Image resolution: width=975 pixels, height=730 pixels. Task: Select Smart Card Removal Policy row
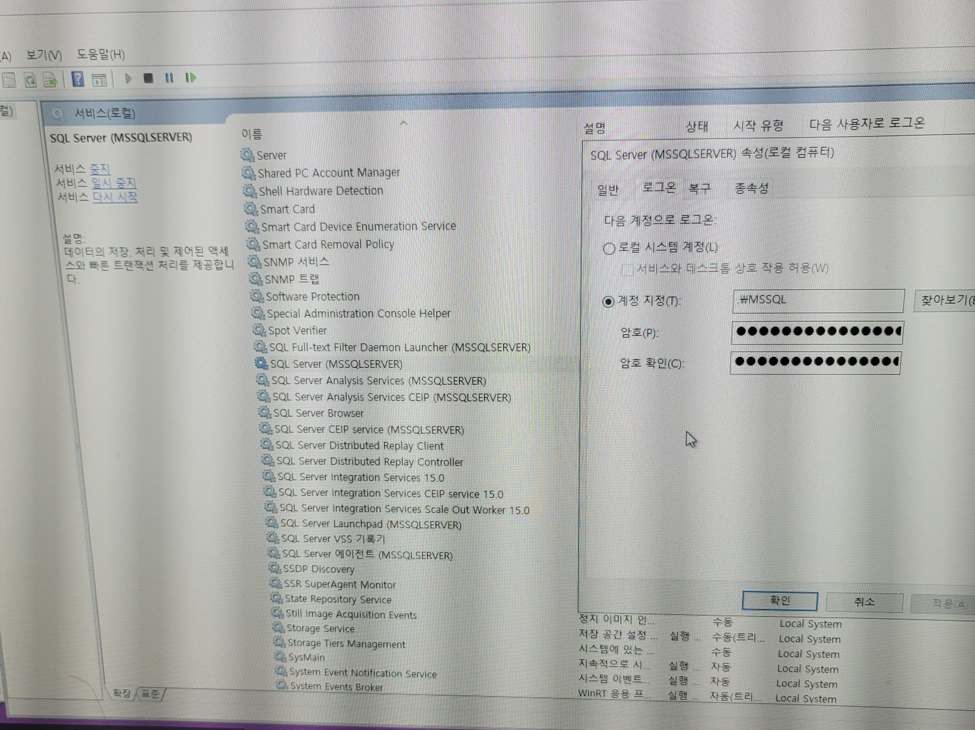[x=328, y=244]
